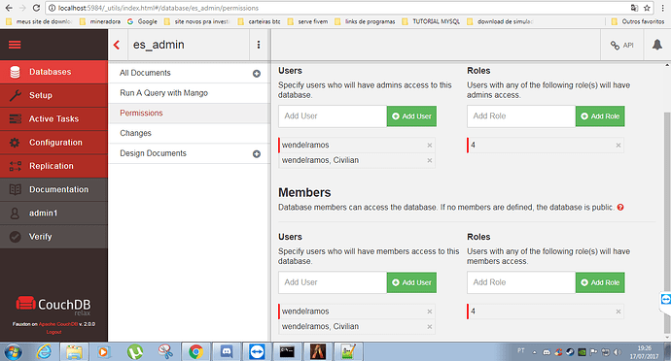
Task: Toggle the hamburger sidebar menu
Action: (15, 45)
